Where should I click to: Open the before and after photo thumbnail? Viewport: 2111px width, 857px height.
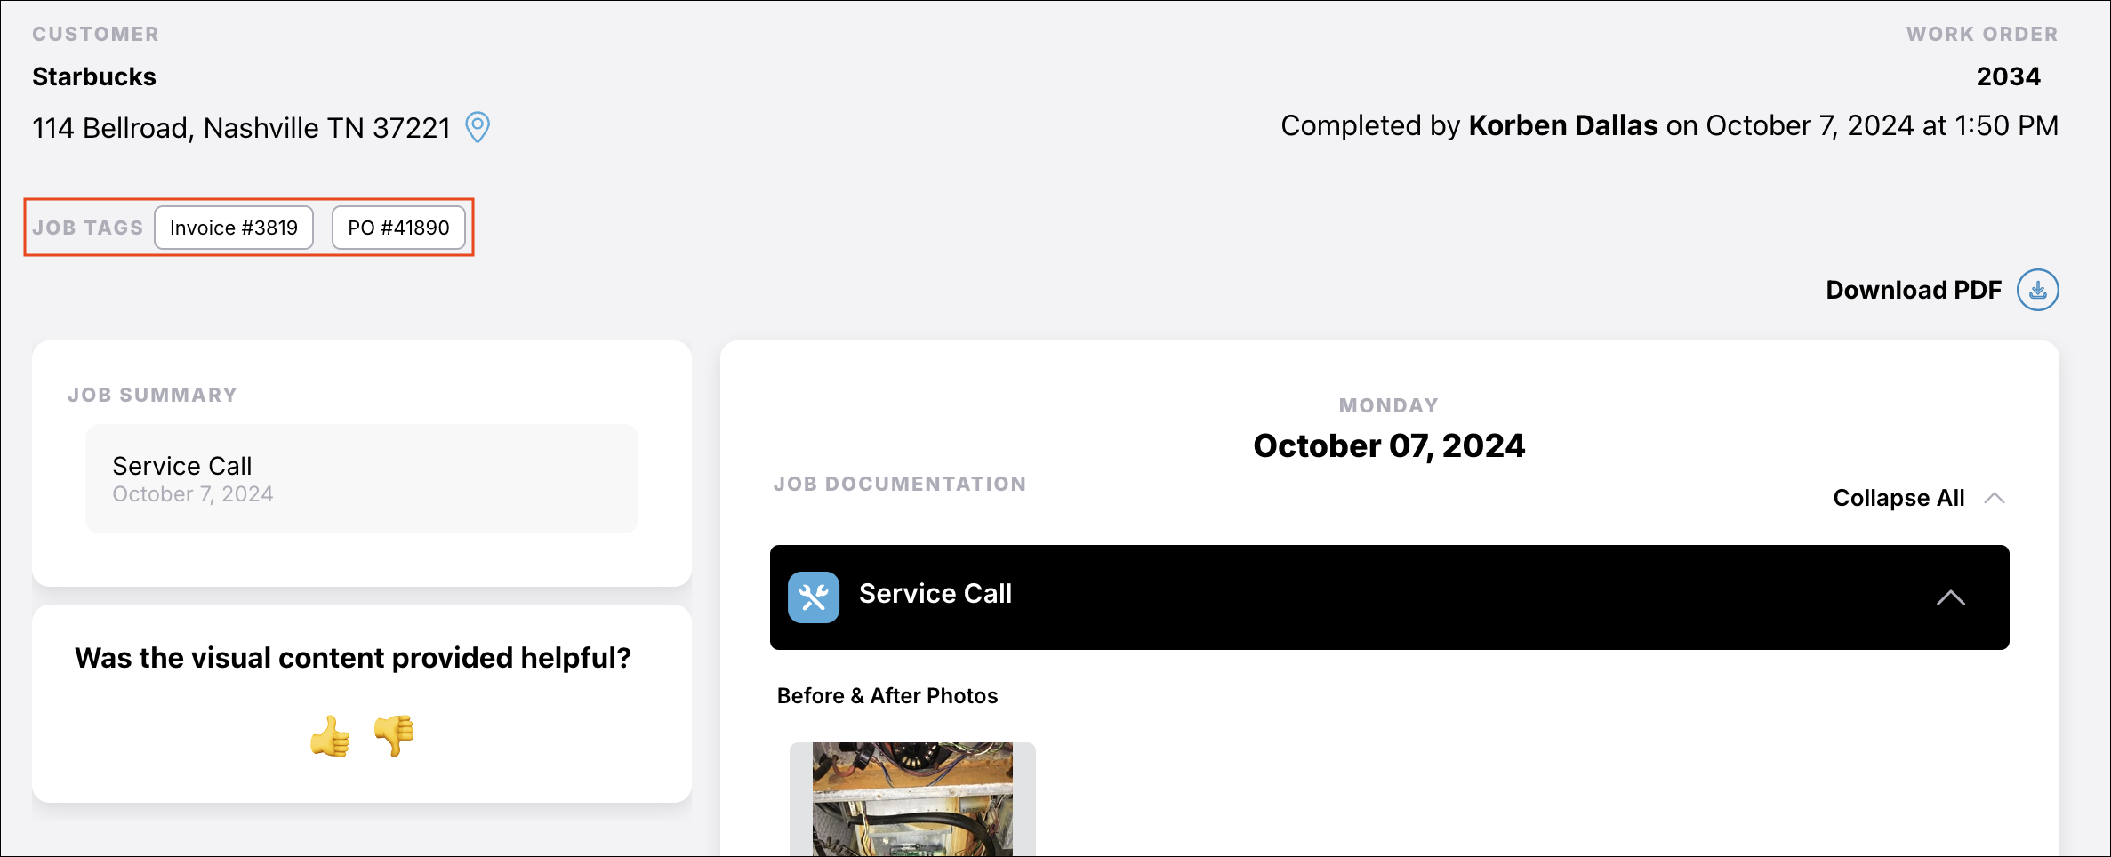(912, 799)
